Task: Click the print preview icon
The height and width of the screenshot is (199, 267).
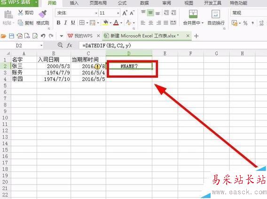Action: click(35, 36)
